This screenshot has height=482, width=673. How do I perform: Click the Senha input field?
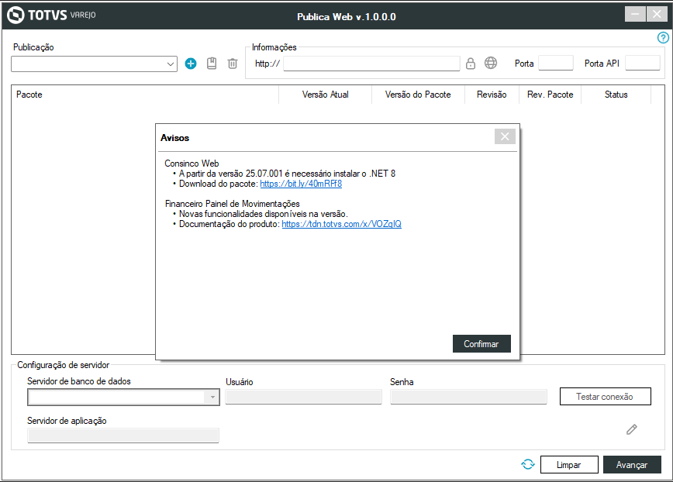[x=468, y=397]
